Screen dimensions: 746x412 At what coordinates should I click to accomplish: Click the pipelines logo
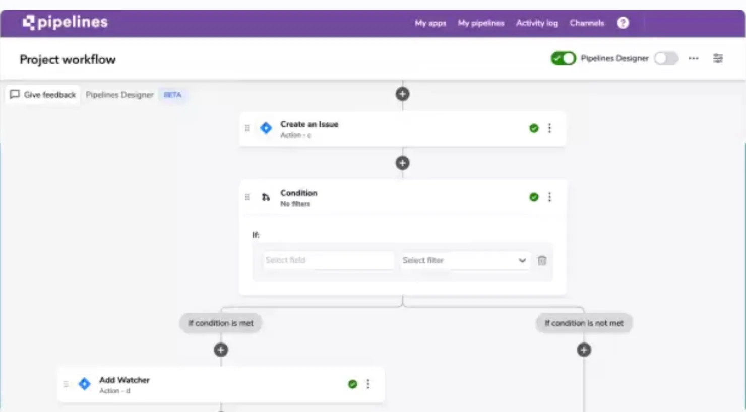(x=65, y=22)
